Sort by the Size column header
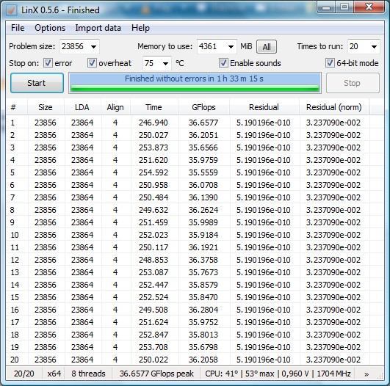390x386 pixels. (x=46, y=107)
